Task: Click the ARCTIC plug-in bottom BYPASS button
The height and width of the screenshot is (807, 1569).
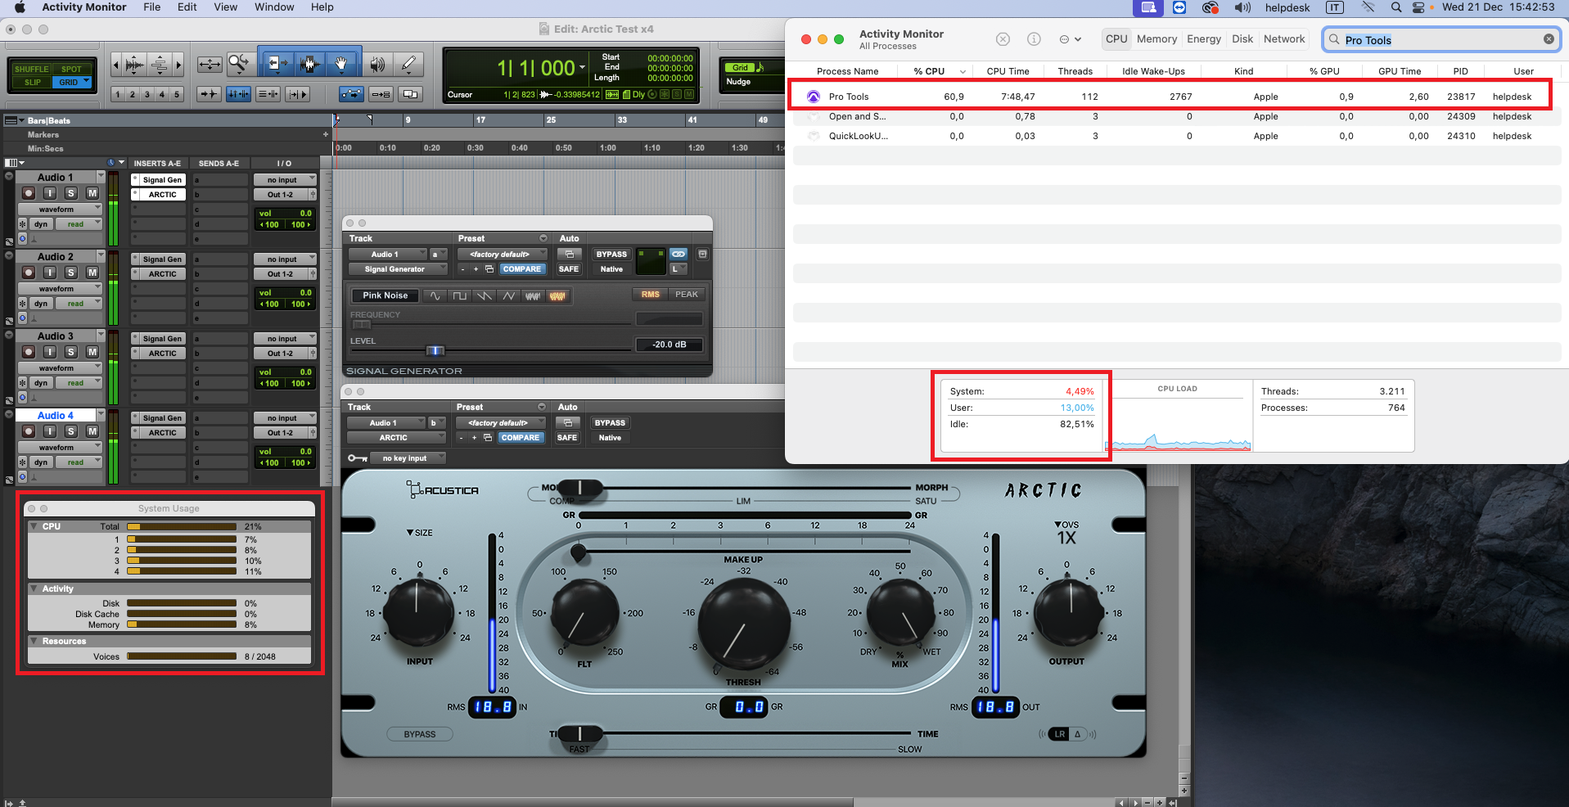Action: coord(420,734)
